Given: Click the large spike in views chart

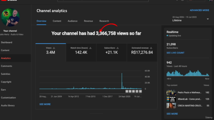Looking at the screenshot, I should coord(122,81).
